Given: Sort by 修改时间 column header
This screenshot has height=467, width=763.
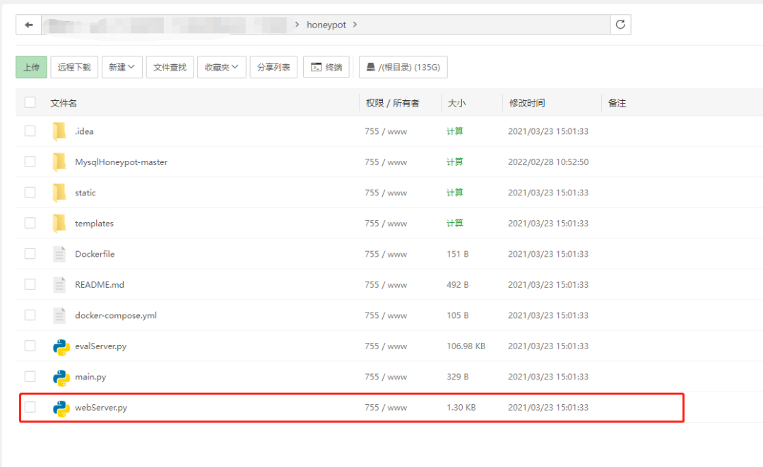Looking at the screenshot, I should (527, 103).
